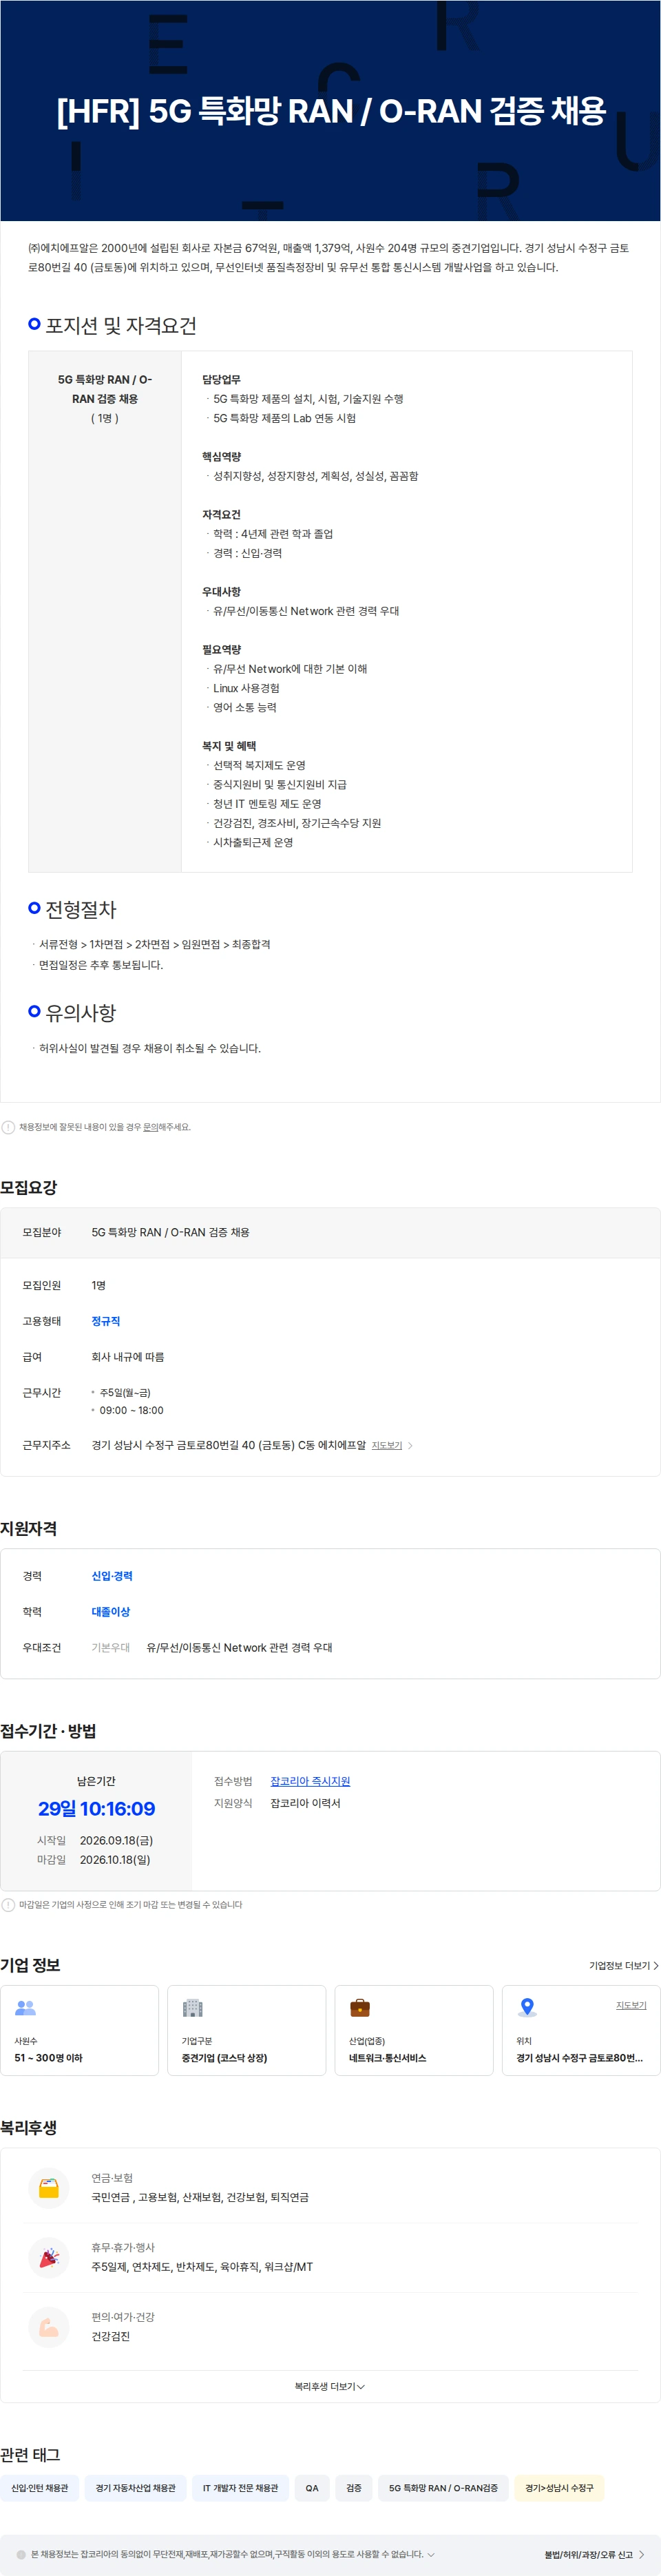Click the 정규직 employment type text
Viewport: 661px width, 2576px height.
click(105, 1321)
